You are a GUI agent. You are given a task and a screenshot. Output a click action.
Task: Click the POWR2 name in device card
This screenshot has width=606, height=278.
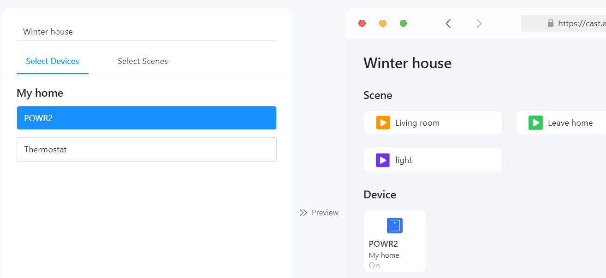pos(383,244)
